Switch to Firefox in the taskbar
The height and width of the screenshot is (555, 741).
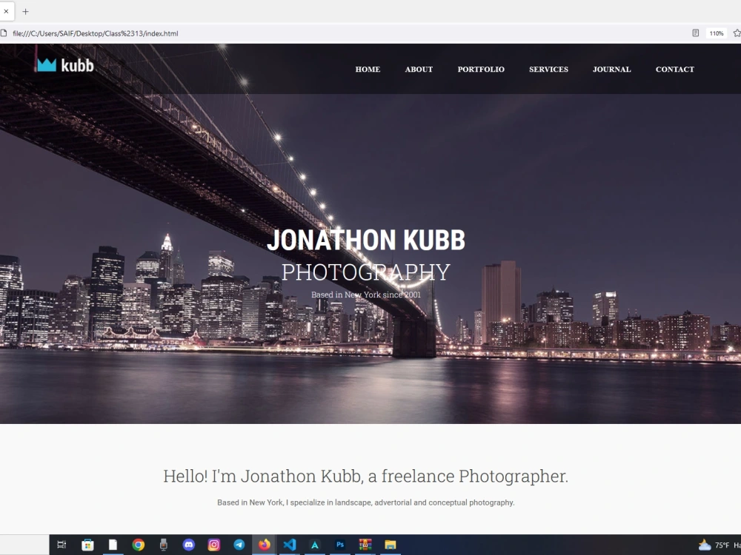[265, 545]
